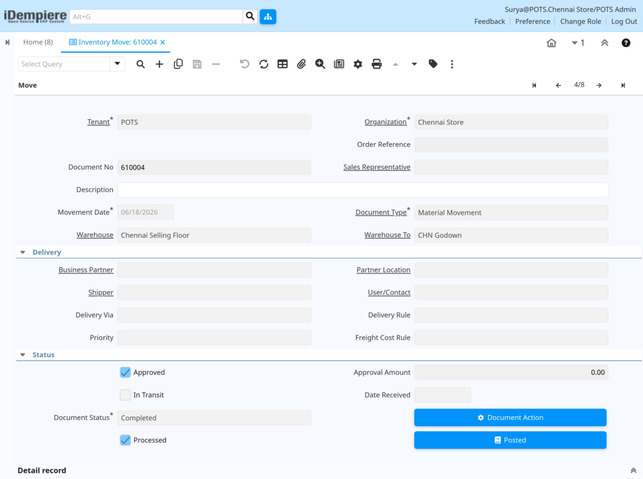Viewport: 643px width, 479px height.
Task: Click the Document No field
Action: [214, 168]
